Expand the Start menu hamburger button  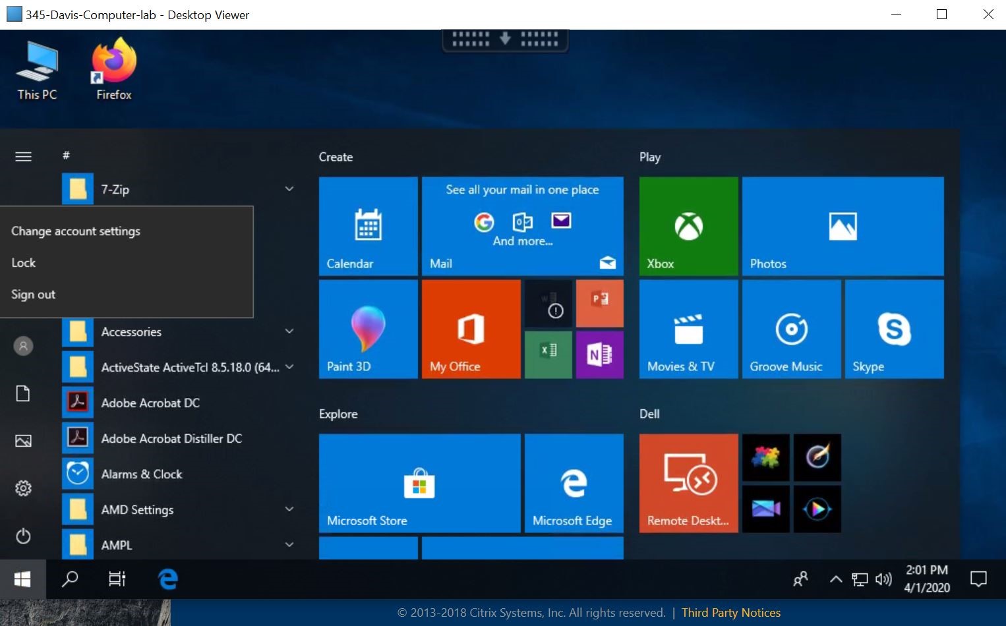(23, 156)
